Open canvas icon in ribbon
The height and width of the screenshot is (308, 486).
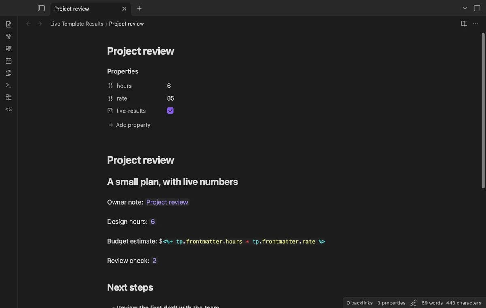(9, 49)
